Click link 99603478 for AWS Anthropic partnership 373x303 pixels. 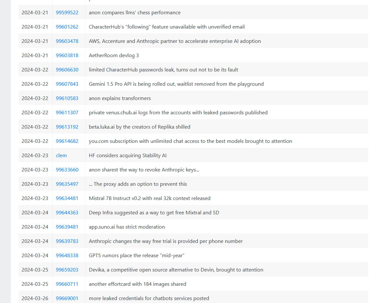tap(67, 41)
